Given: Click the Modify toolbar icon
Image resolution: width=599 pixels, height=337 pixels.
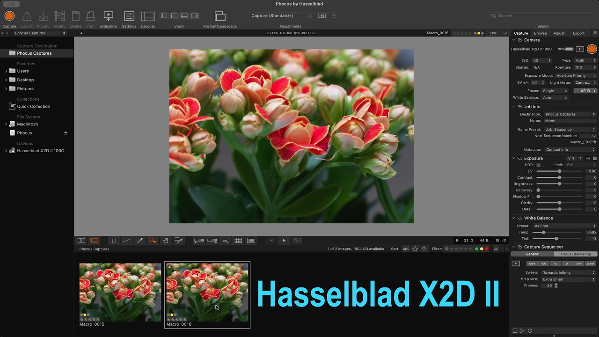Looking at the screenshot, I should pyautogui.click(x=59, y=16).
